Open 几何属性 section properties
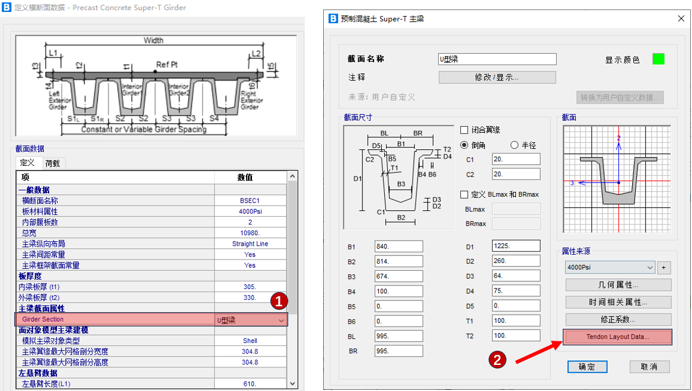This screenshot has width=692, height=391. coord(617,285)
